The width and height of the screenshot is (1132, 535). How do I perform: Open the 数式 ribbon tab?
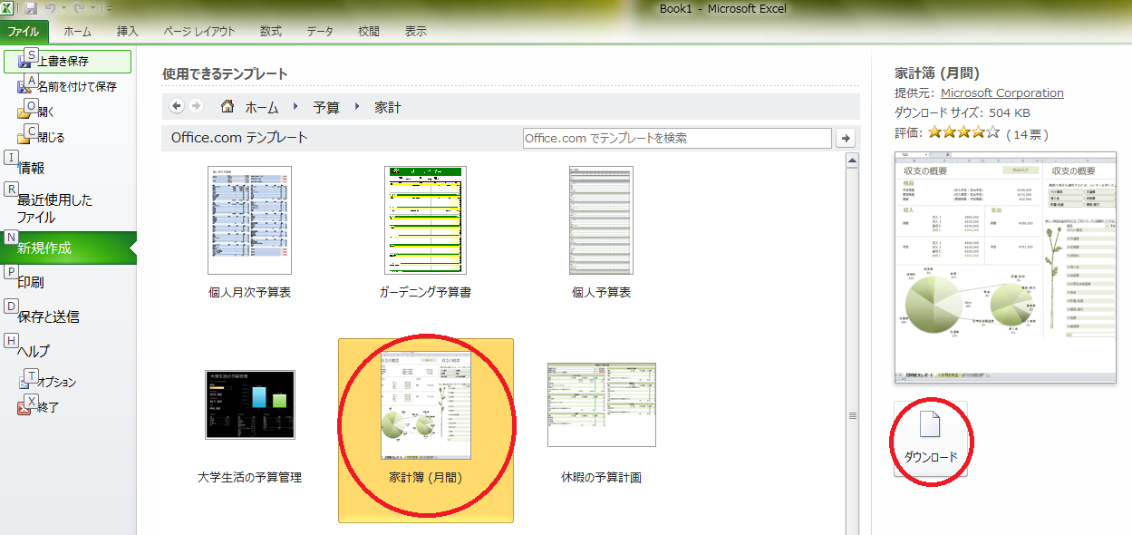(271, 31)
